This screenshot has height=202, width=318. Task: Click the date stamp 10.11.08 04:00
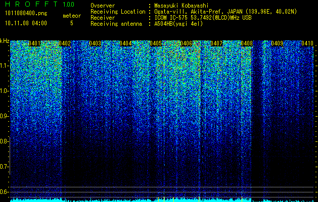tap(26, 23)
